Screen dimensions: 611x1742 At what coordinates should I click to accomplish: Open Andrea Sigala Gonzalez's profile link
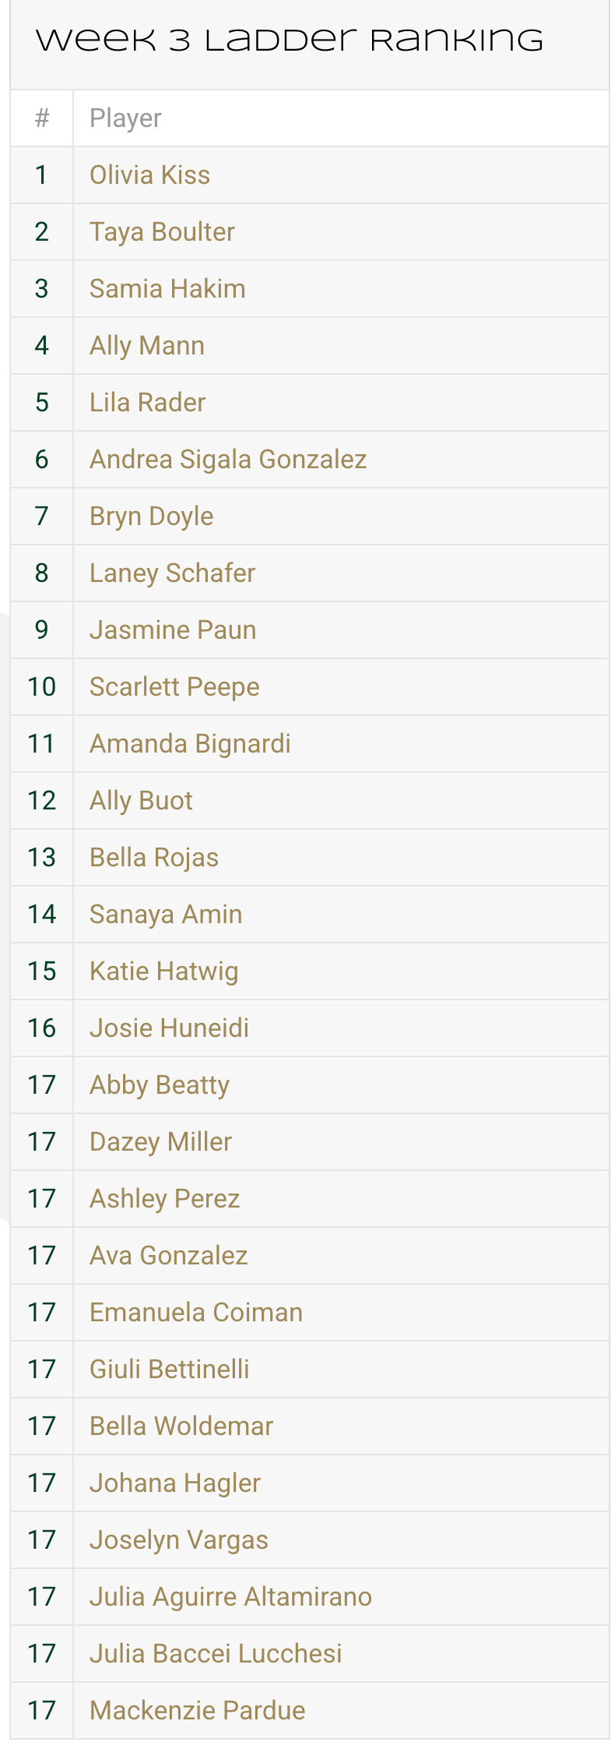[228, 460]
